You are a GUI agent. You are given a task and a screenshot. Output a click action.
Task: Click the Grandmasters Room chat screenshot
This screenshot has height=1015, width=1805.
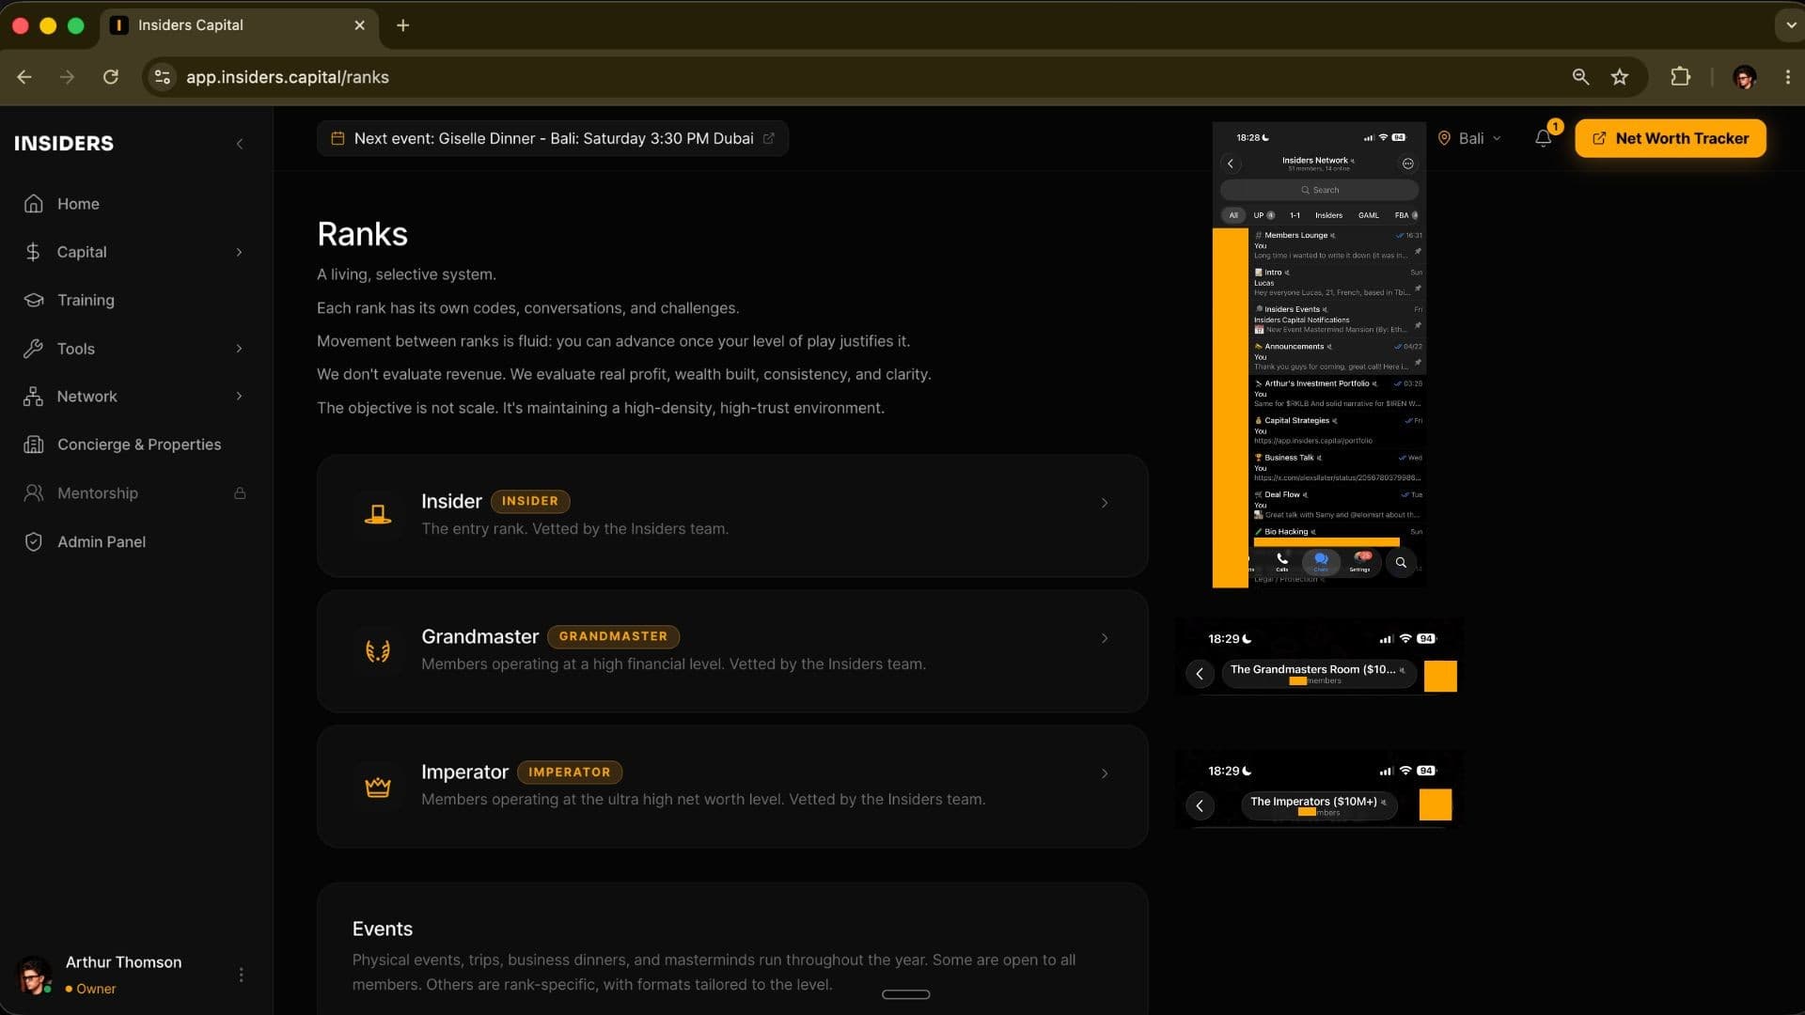coord(1320,656)
